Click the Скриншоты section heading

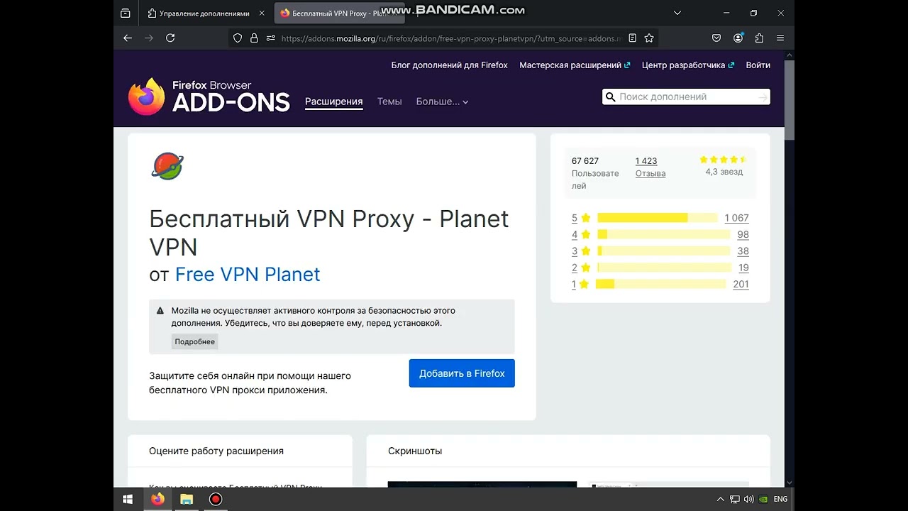click(415, 451)
